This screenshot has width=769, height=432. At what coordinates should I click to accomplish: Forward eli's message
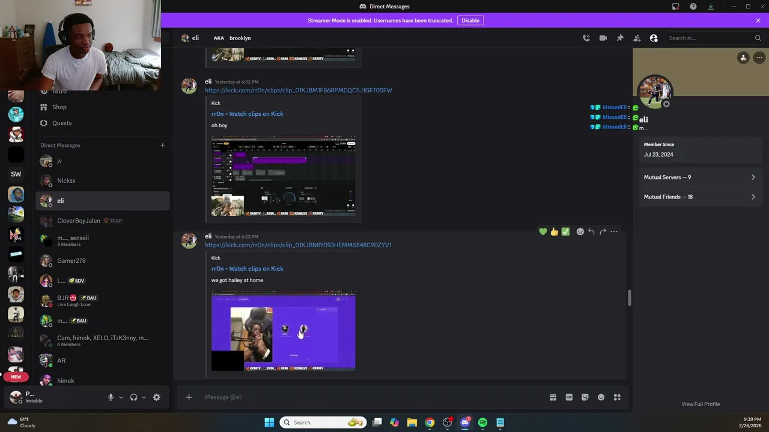pyautogui.click(x=603, y=232)
